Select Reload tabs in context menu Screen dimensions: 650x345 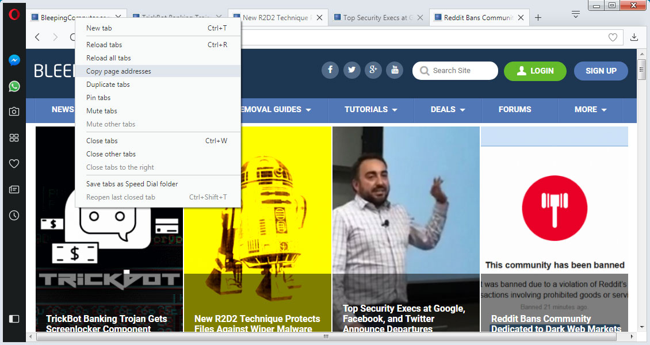pyautogui.click(x=158, y=45)
